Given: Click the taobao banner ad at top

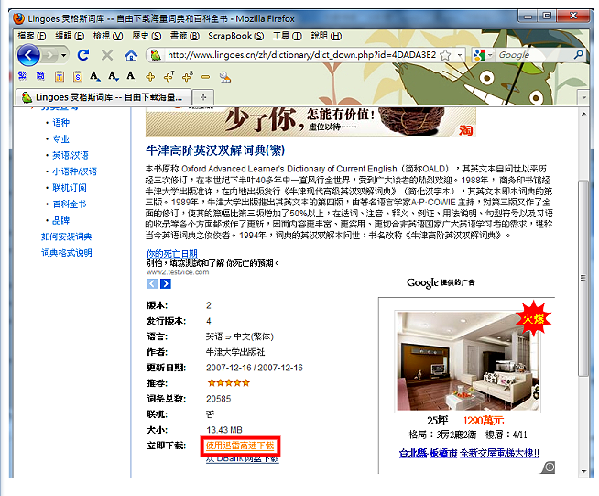Looking at the screenshot, I should point(310,122).
